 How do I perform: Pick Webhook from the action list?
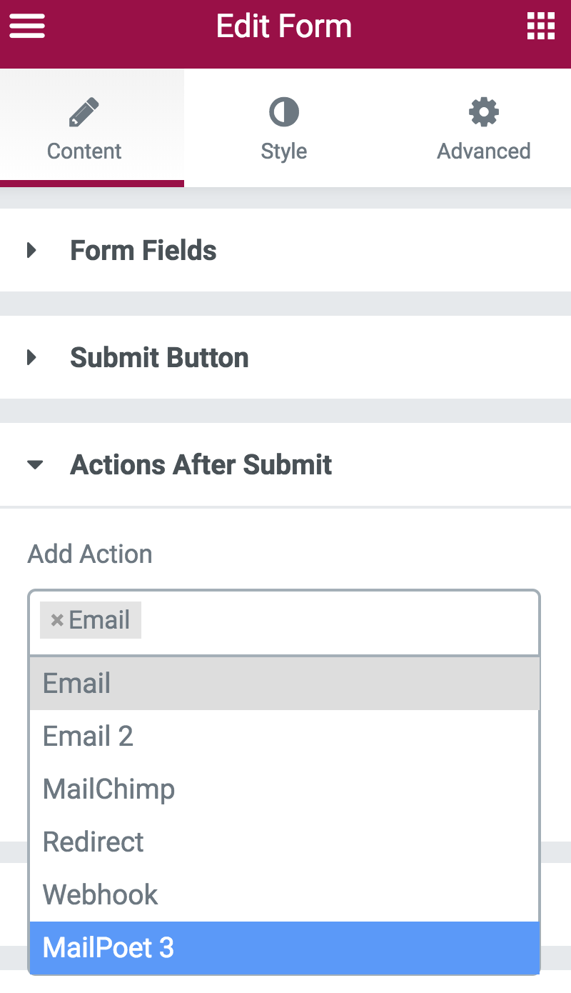pyautogui.click(x=100, y=895)
